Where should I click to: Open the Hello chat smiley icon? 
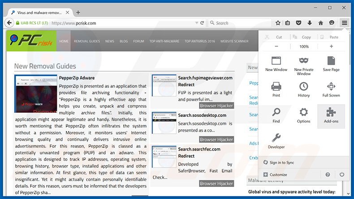tap(332, 22)
